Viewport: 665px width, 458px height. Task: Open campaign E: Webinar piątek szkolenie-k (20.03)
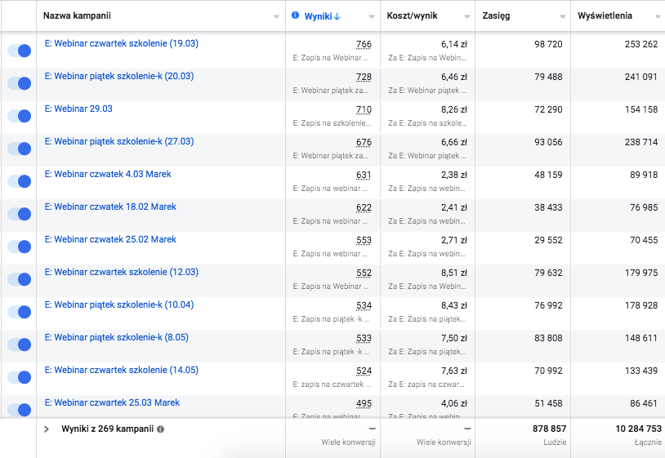coord(118,76)
